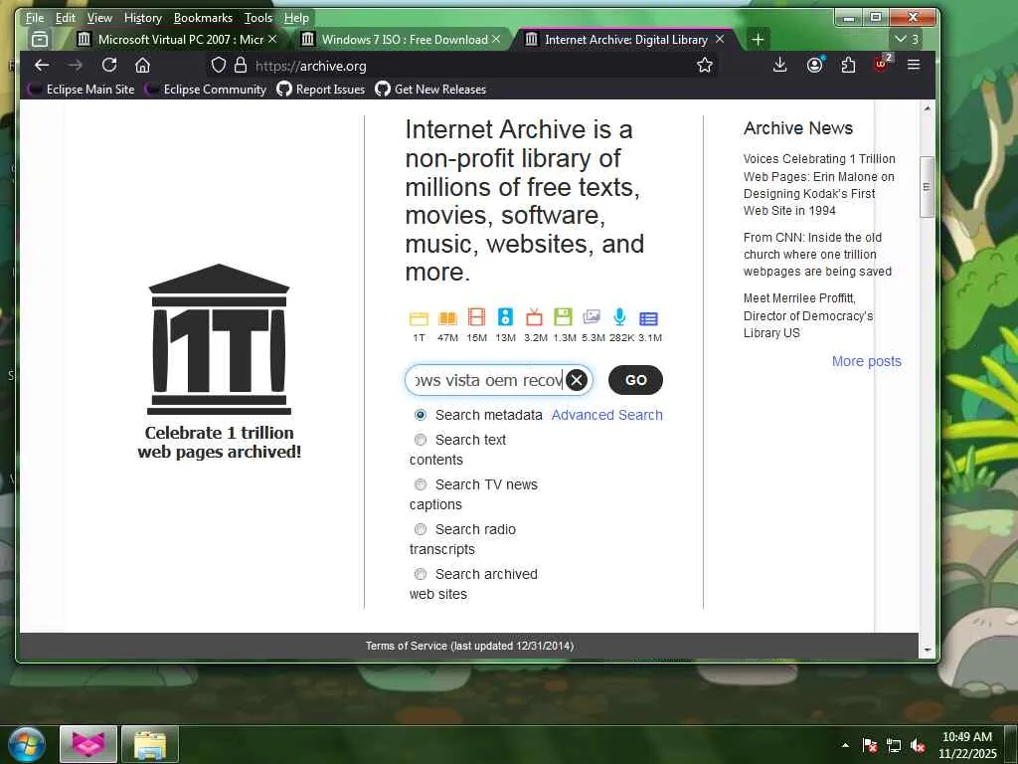Bookmark this page with the star
This screenshot has height=764, width=1018.
pos(705,65)
